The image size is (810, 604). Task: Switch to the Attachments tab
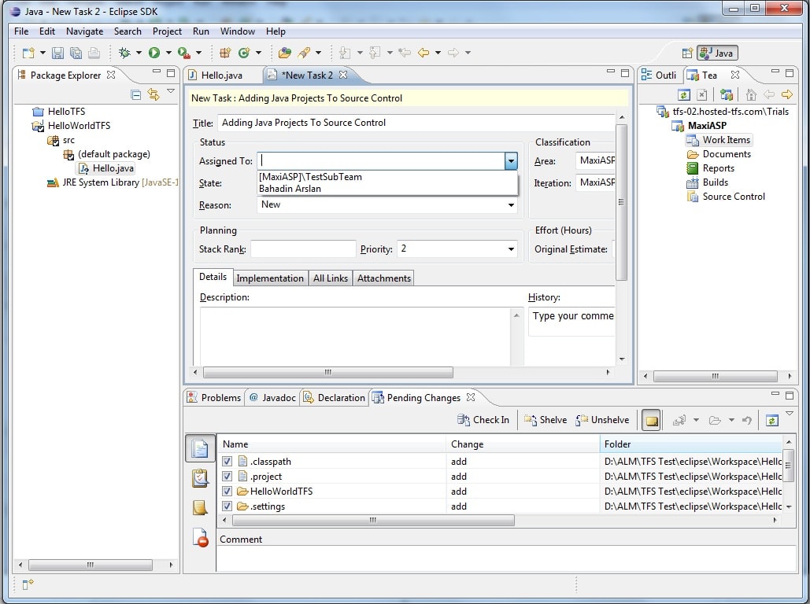pos(384,278)
